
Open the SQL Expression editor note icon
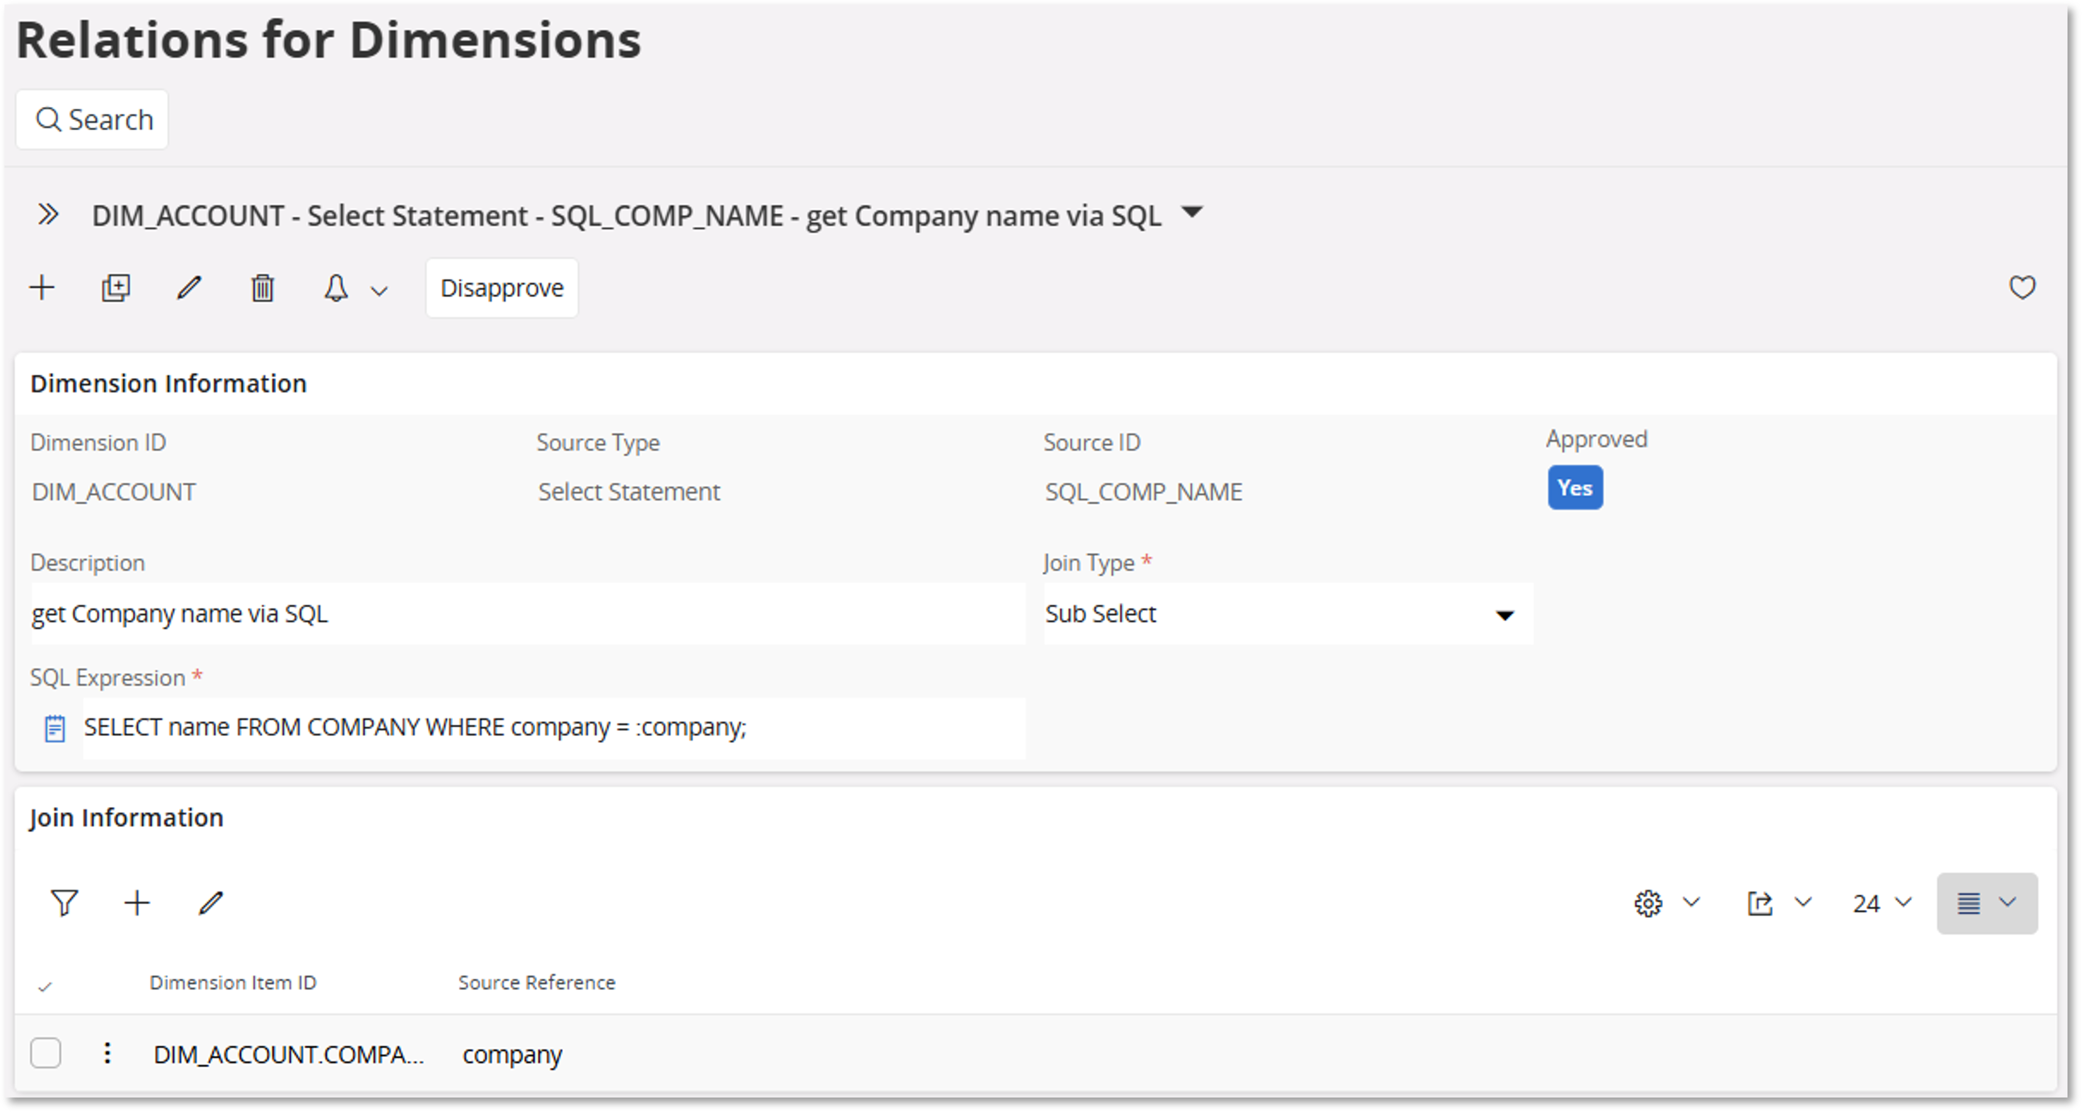[54, 729]
